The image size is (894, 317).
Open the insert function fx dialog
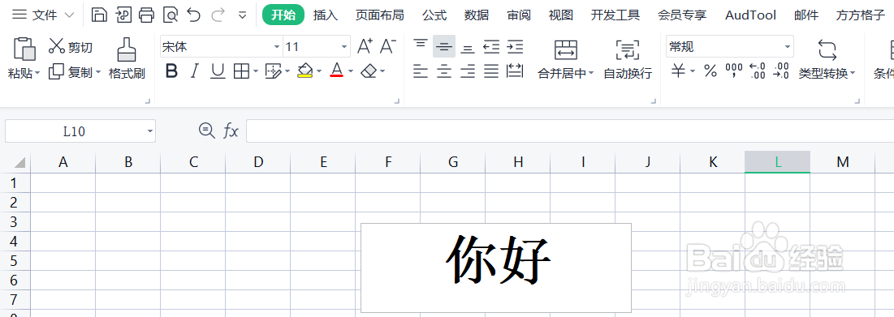[231, 131]
